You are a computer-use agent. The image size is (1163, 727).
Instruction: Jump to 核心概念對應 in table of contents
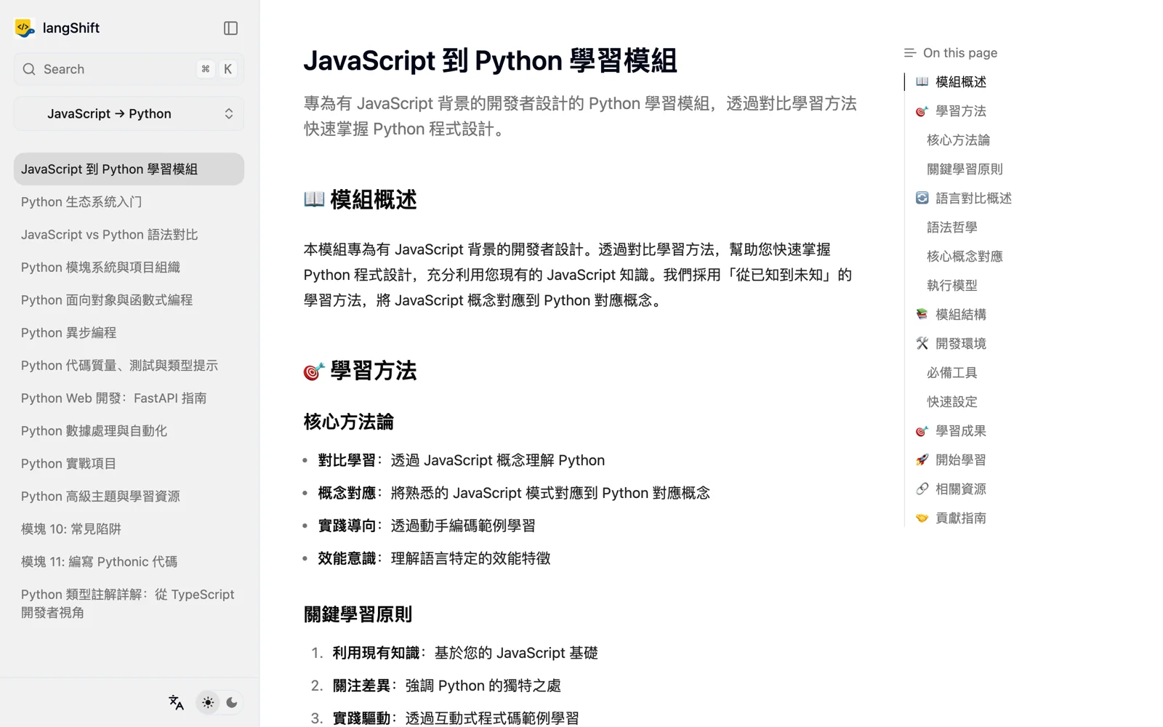pos(965,257)
